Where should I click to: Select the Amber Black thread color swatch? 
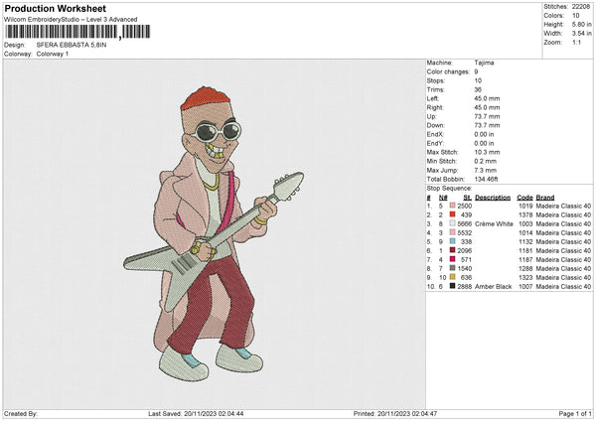(x=452, y=286)
